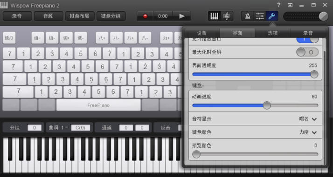Click the 组+ virtual key
This screenshot has height=177, width=333.
coord(38,38)
